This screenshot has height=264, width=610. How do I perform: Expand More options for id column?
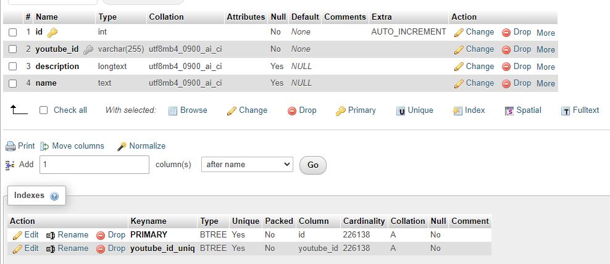tap(546, 33)
